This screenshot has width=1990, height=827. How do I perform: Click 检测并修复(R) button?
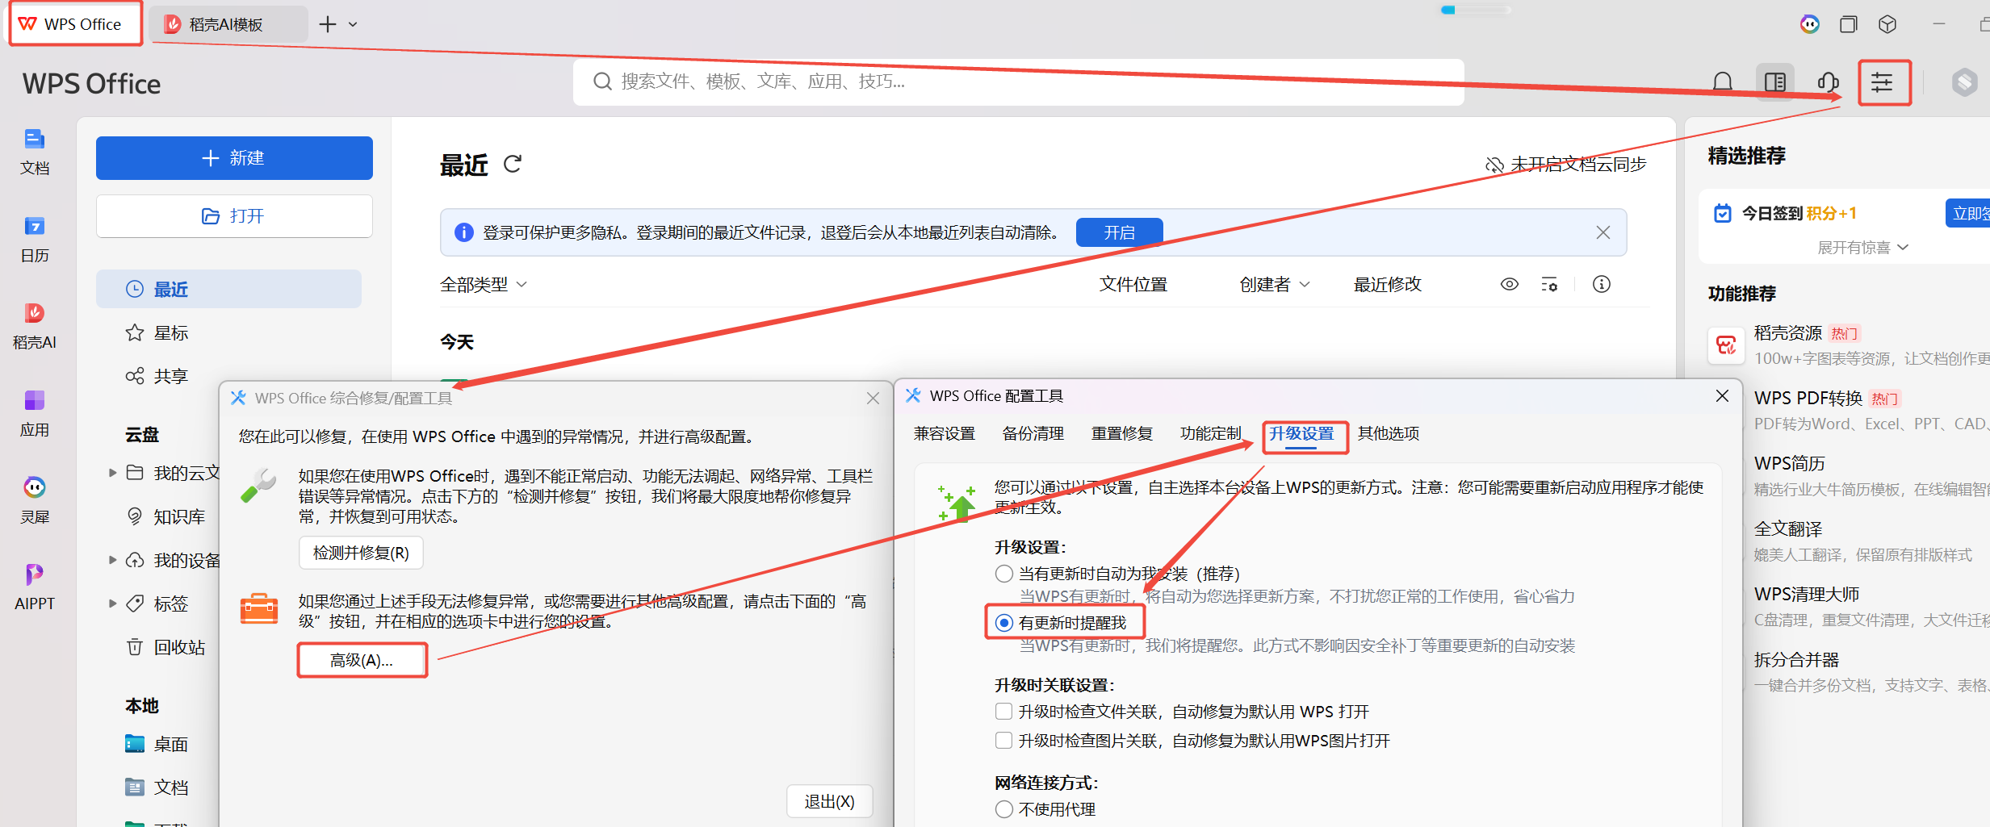361,553
